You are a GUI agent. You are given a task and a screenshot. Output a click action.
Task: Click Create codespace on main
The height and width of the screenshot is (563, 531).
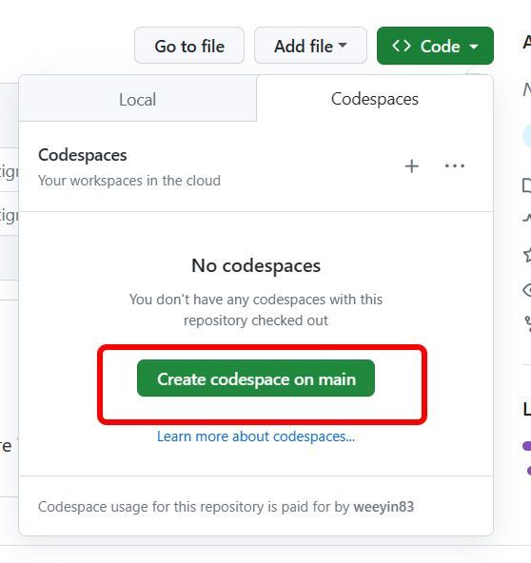256,379
